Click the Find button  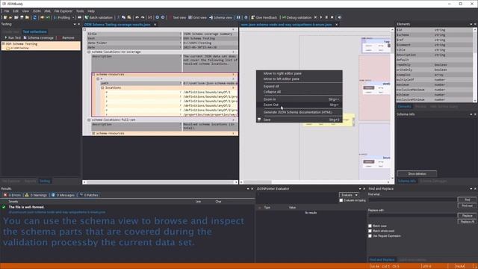467,200
